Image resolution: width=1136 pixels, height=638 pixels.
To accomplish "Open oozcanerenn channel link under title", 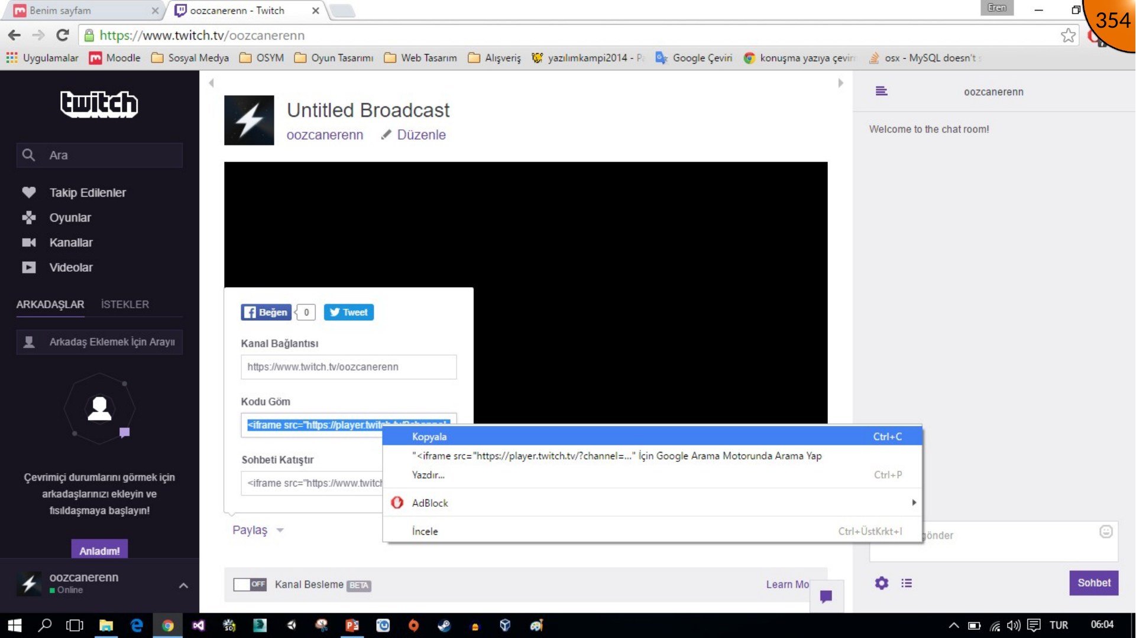I will [x=325, y=135].
